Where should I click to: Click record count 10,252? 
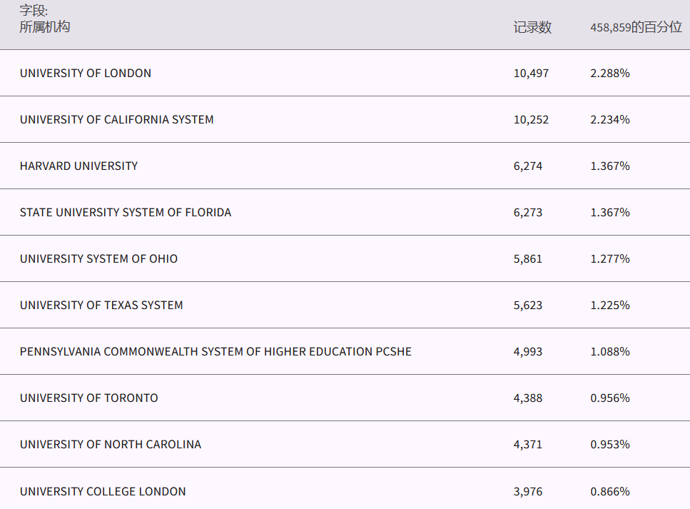pos(531,119)
